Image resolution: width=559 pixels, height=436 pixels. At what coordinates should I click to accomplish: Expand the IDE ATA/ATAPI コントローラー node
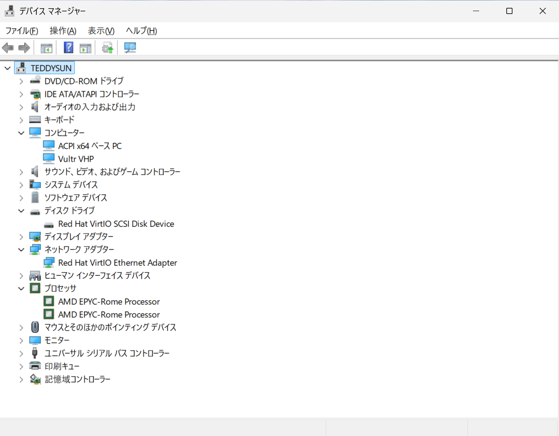tap(21, 94)
